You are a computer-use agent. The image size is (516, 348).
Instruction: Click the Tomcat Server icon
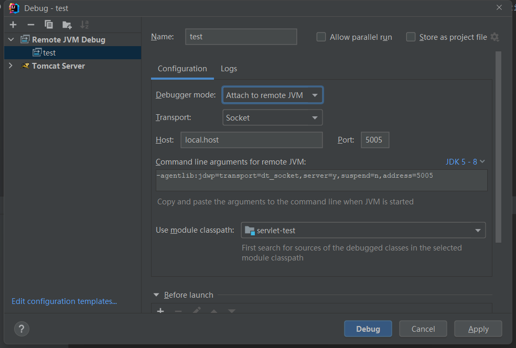click(x=25, y=66)
